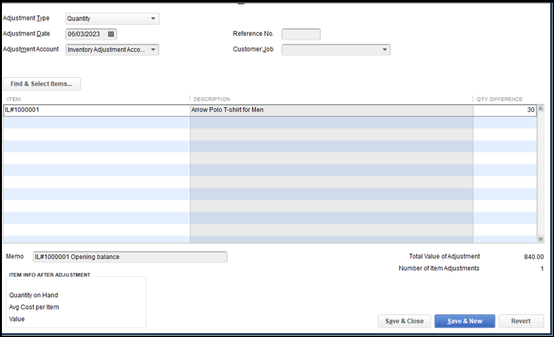
Task: Click the Reference No. input field
Action: coord(301,34)
